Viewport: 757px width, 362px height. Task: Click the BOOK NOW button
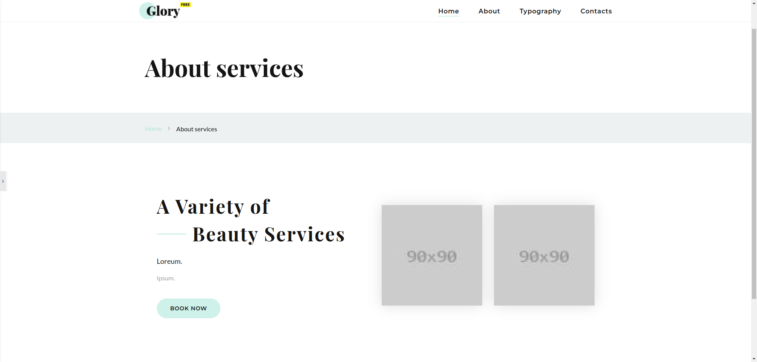[188, 308]
